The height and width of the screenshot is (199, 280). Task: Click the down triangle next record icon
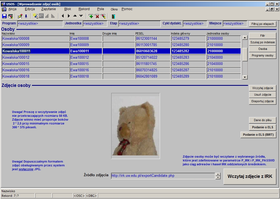[x=81, y=16]
